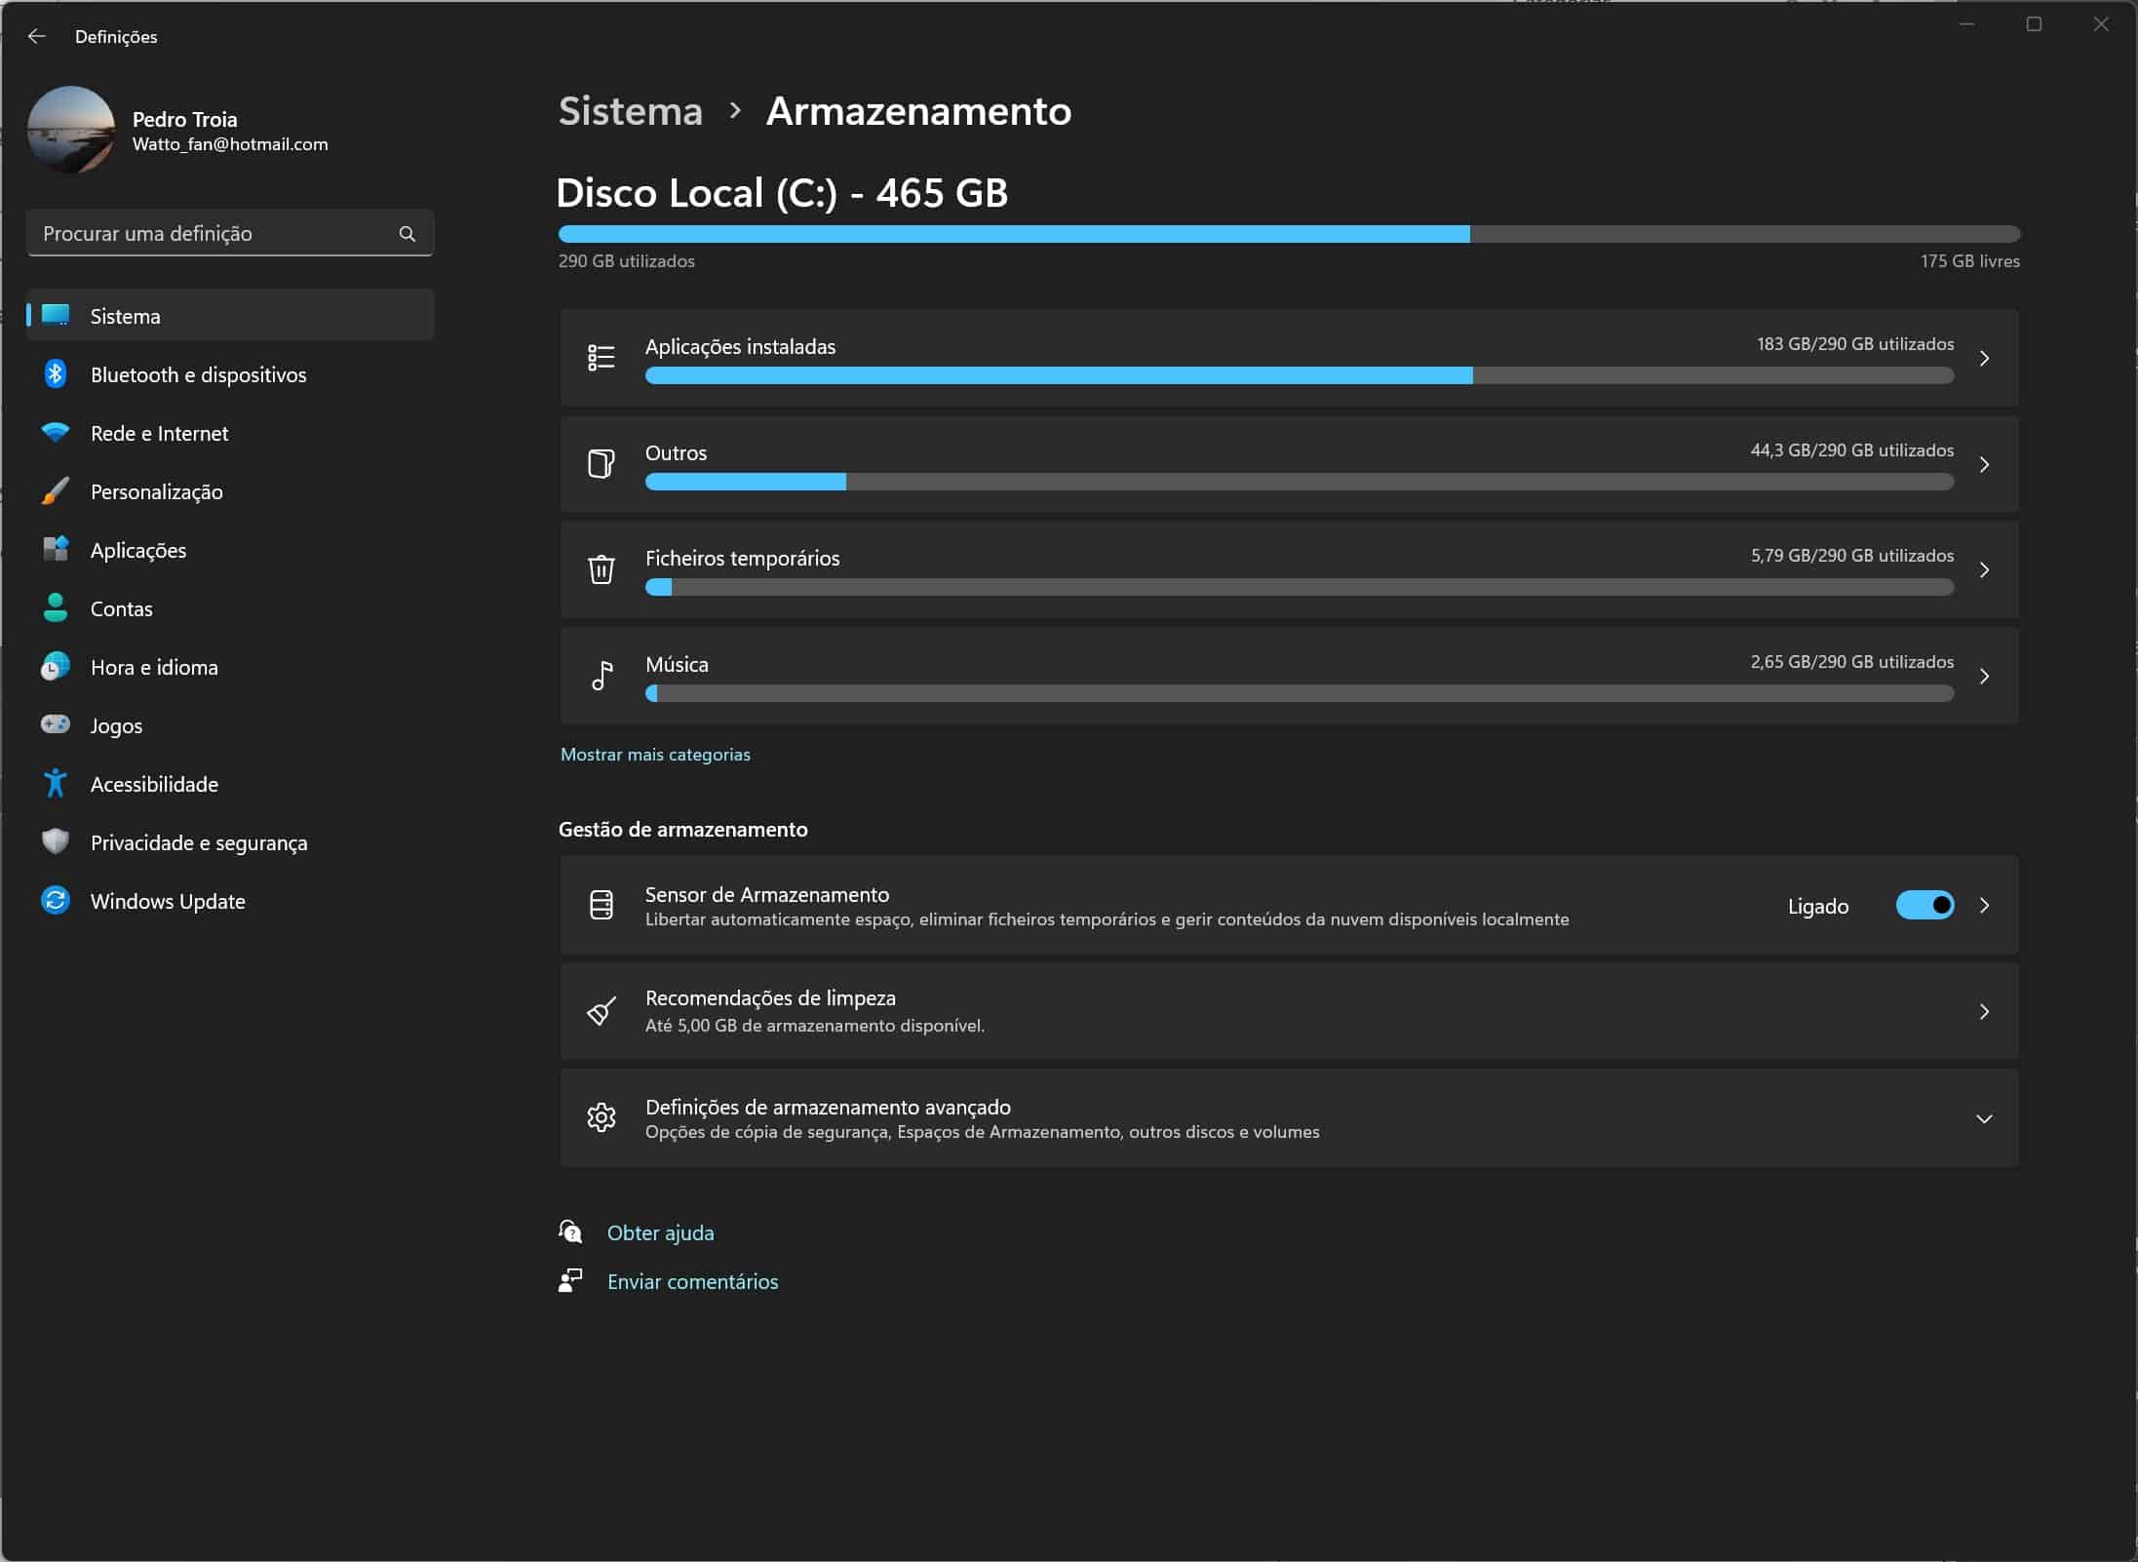Go to Privacidade e segurança section
Viewport: 2138px width, 1562px height.
coord(198,842)
